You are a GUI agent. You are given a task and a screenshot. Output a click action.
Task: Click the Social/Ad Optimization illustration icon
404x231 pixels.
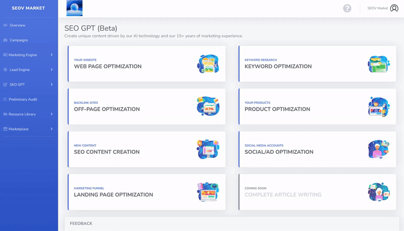pos(379,149)
